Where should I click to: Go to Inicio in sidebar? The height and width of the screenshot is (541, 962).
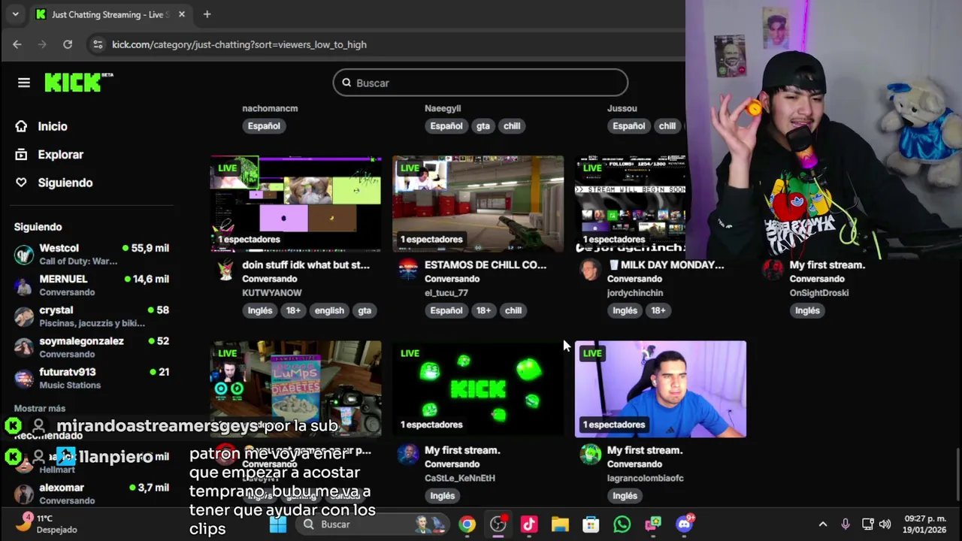click(x=53, y=126)
